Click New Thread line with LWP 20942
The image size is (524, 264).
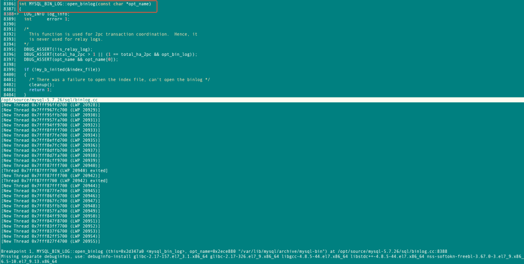tap(50, 176)
